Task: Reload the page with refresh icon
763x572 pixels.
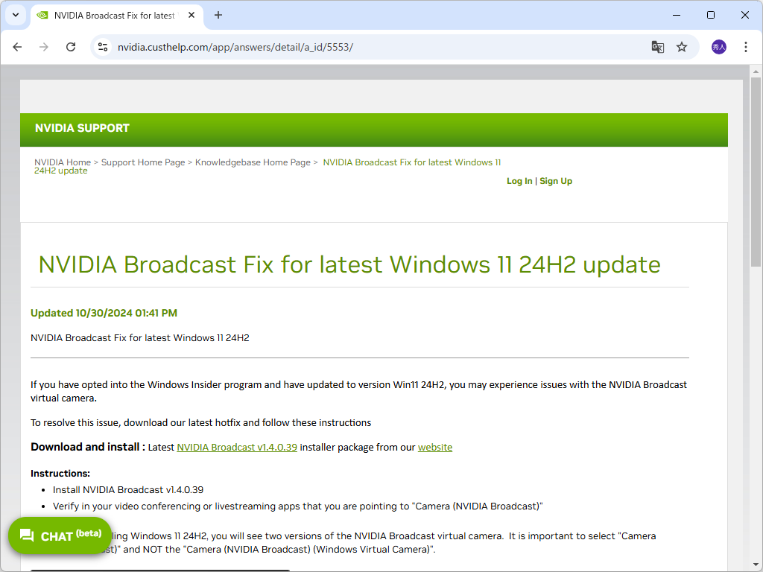Action: (71, 47)
